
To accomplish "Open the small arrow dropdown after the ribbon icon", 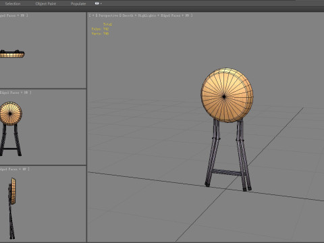I will [101, 3].
